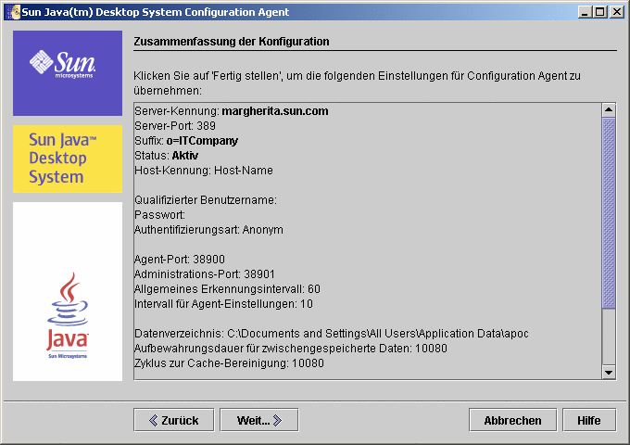Click the 'Passwort:' line
The height and width of the screenshot is (445, 630).
[160, 215]
